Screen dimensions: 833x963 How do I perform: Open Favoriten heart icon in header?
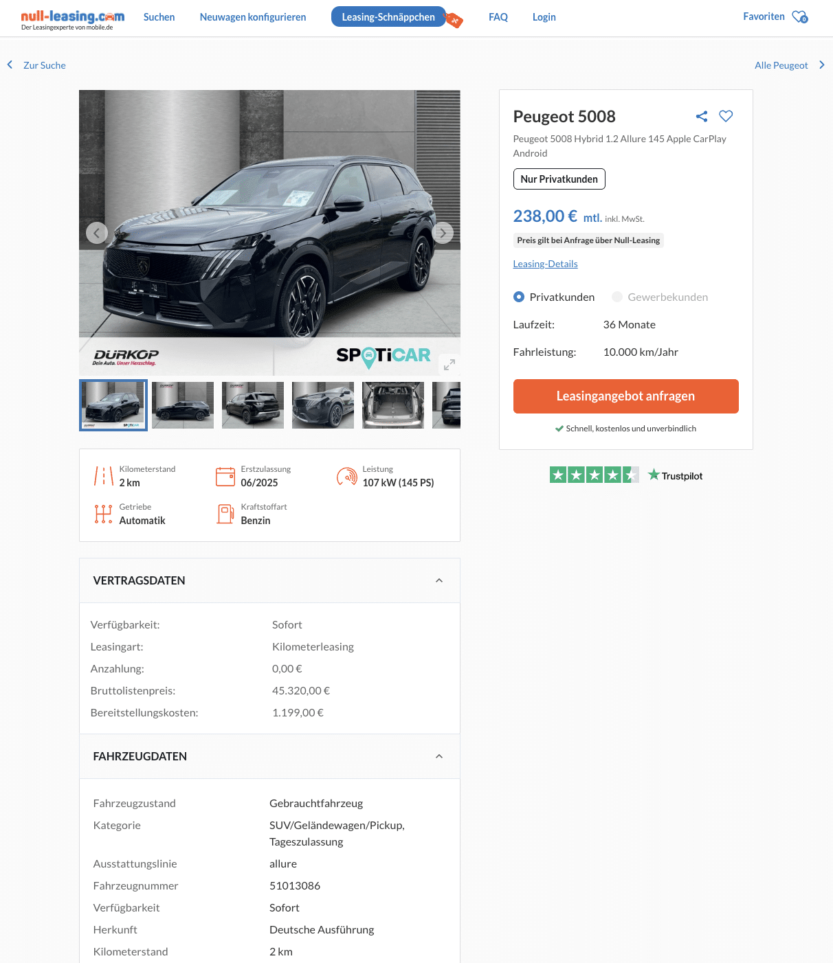click(799, 17)
